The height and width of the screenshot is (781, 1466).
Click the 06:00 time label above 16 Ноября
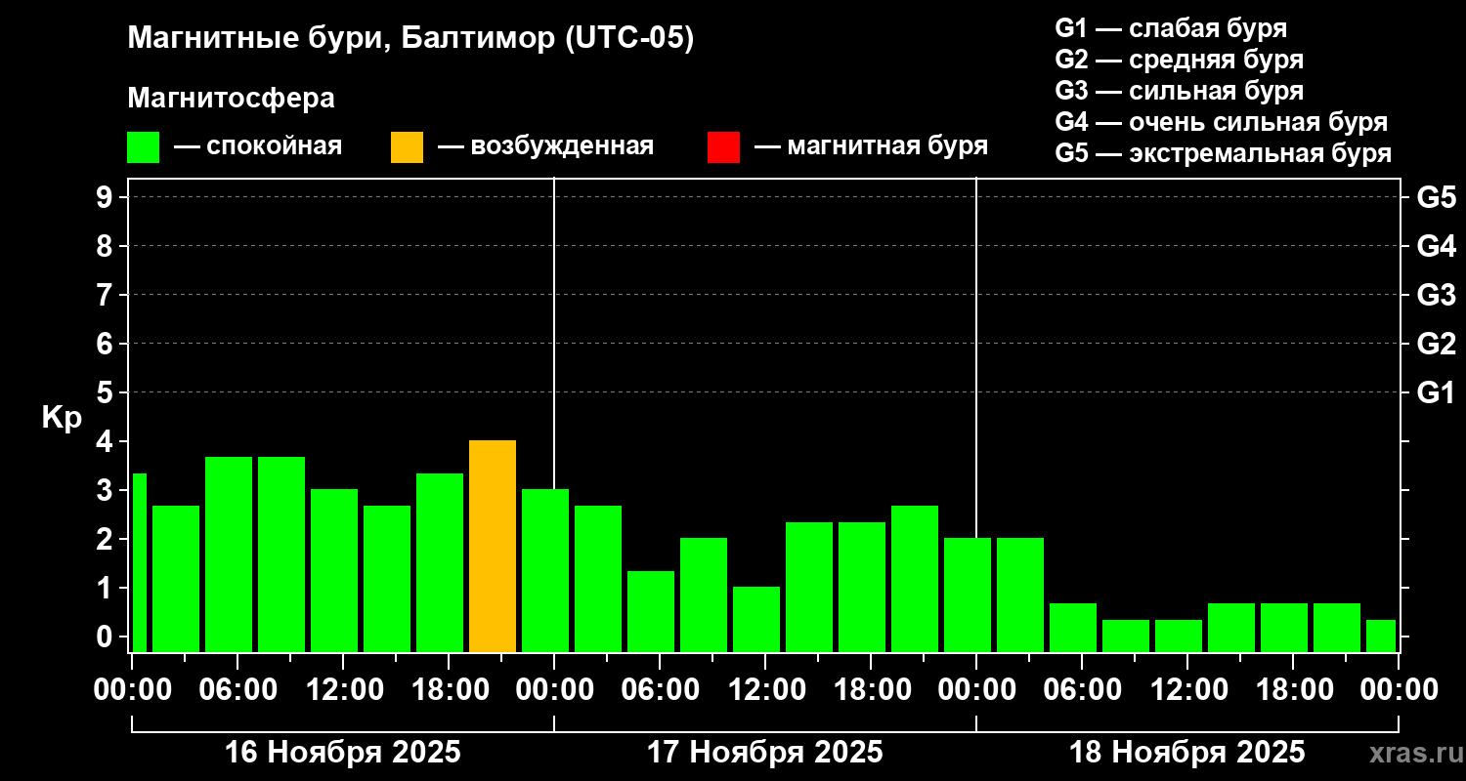(237, 690)
